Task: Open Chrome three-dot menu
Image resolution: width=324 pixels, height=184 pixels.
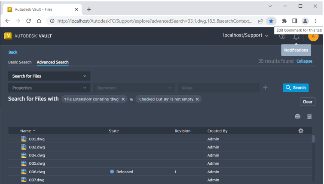Action: (x=316, y=21)
